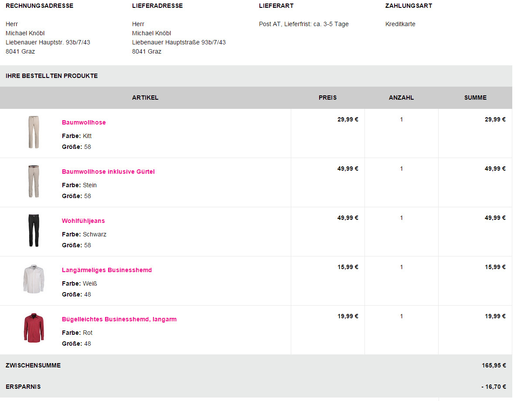Click the IHRE BESTELLTEN PRODUKTE heading
This screenshot has height=401, width=521.
pos(51,76)
